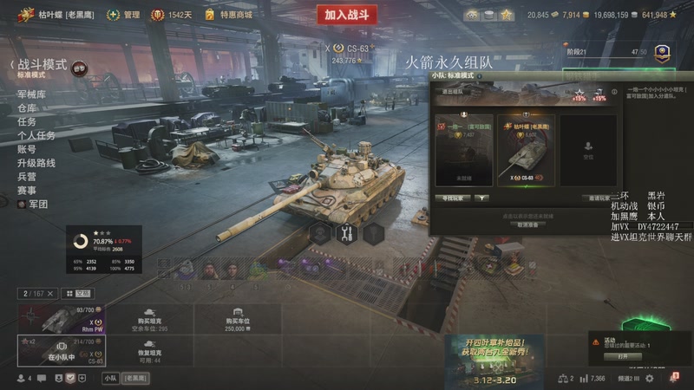Click the star icon in top bar
Screen dimensions: 694x390
(x=506, y=15)
